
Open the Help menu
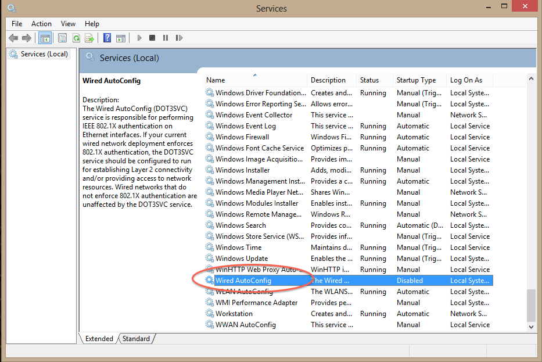92,23
